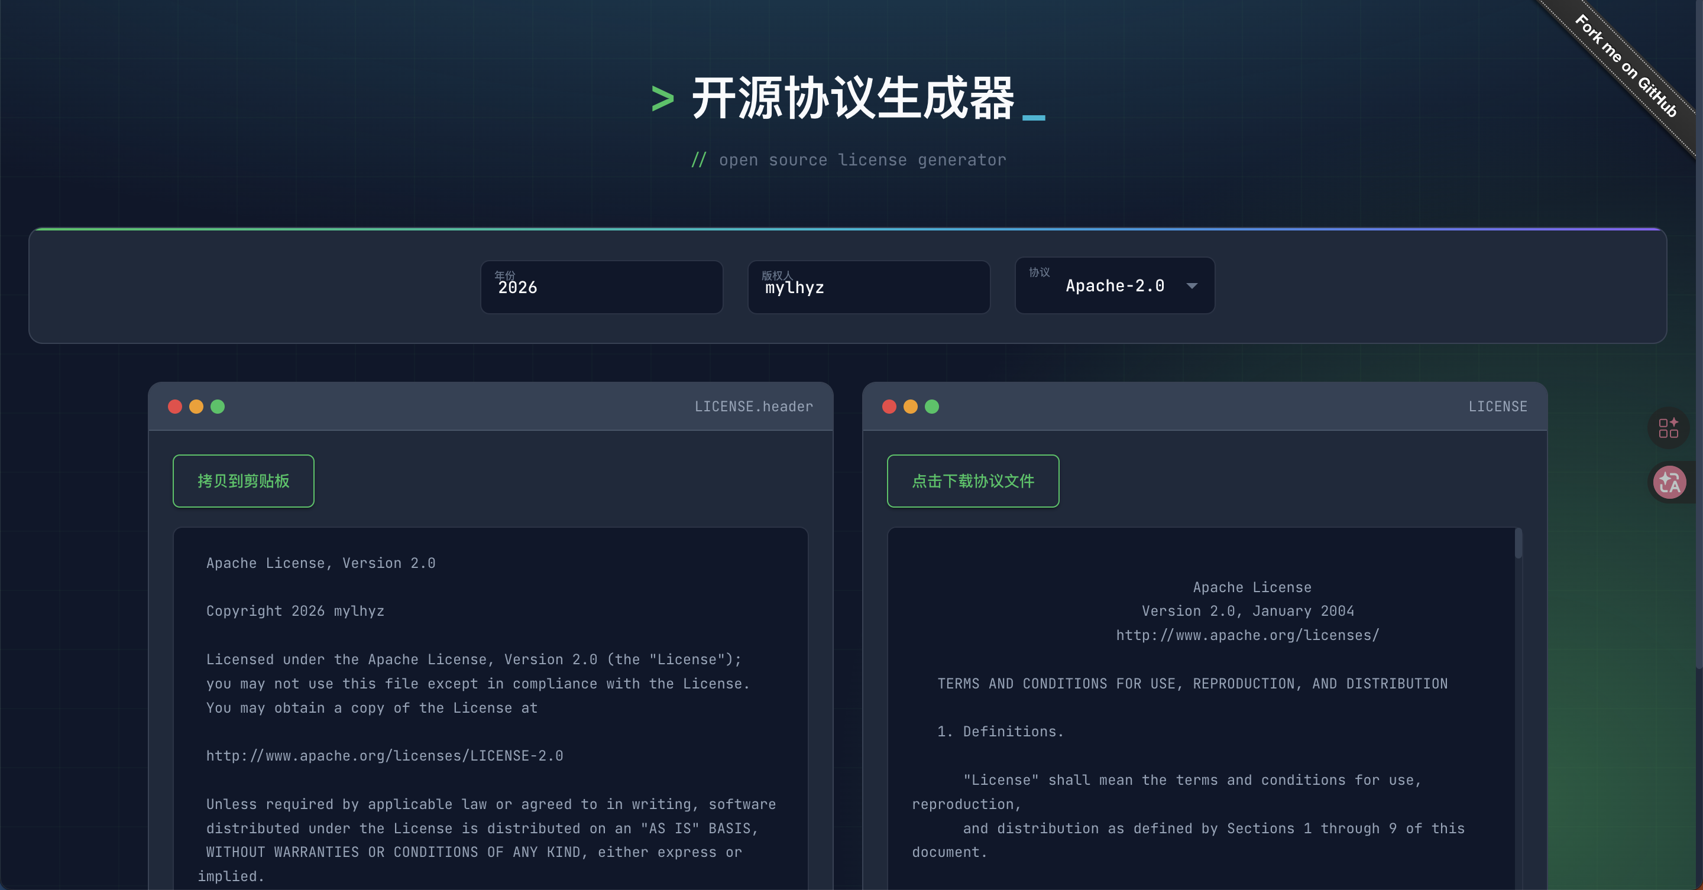
Task: Open the floating apps grid sparkle icon
Action: click(x=1669, y=428)
